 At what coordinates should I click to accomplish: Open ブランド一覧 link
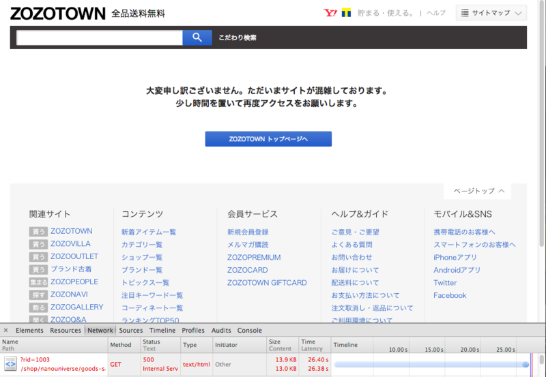coord(142,270)
